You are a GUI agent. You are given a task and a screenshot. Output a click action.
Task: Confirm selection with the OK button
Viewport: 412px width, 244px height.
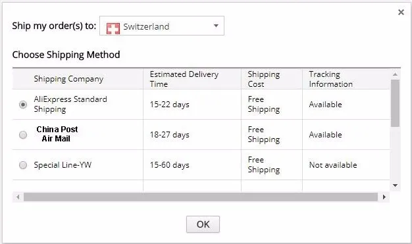pos(203,224)
